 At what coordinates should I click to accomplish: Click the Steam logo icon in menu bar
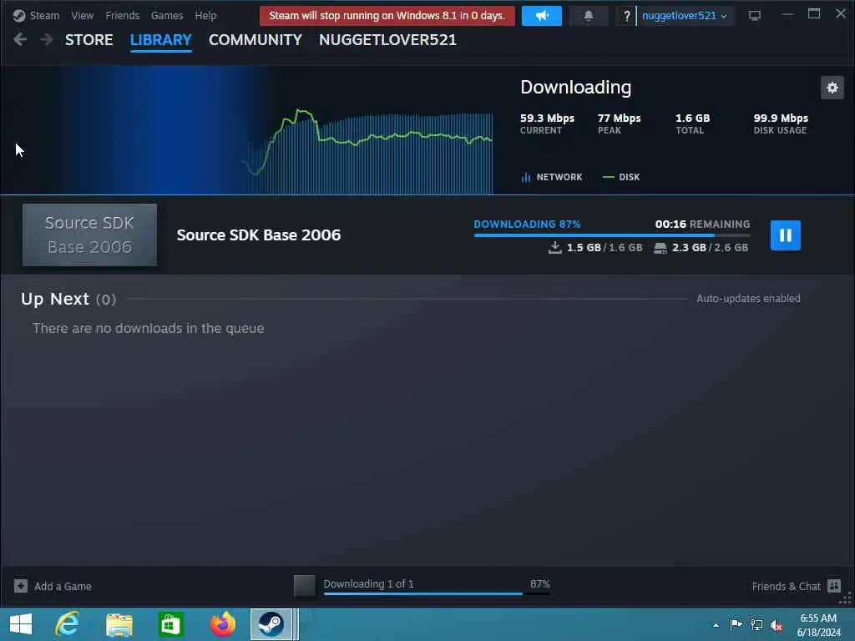pos(19,15)
